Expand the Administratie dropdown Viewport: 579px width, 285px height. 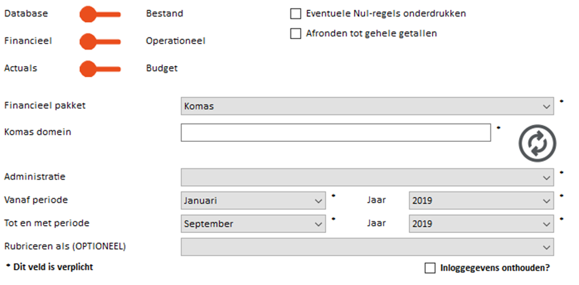pos(367,177)
